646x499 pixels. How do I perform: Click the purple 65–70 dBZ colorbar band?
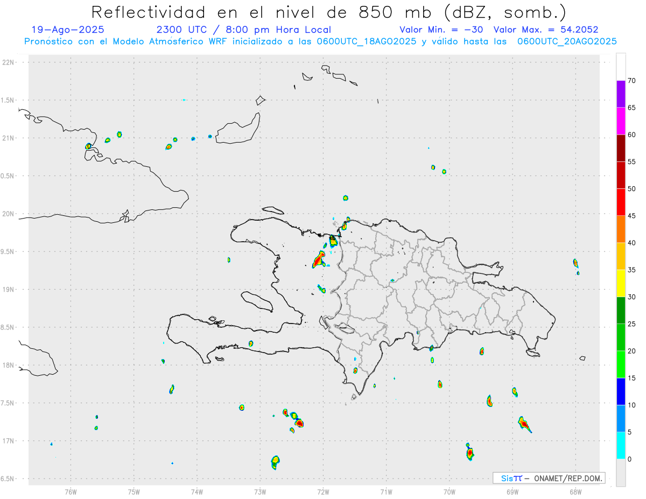coord(621,94)
